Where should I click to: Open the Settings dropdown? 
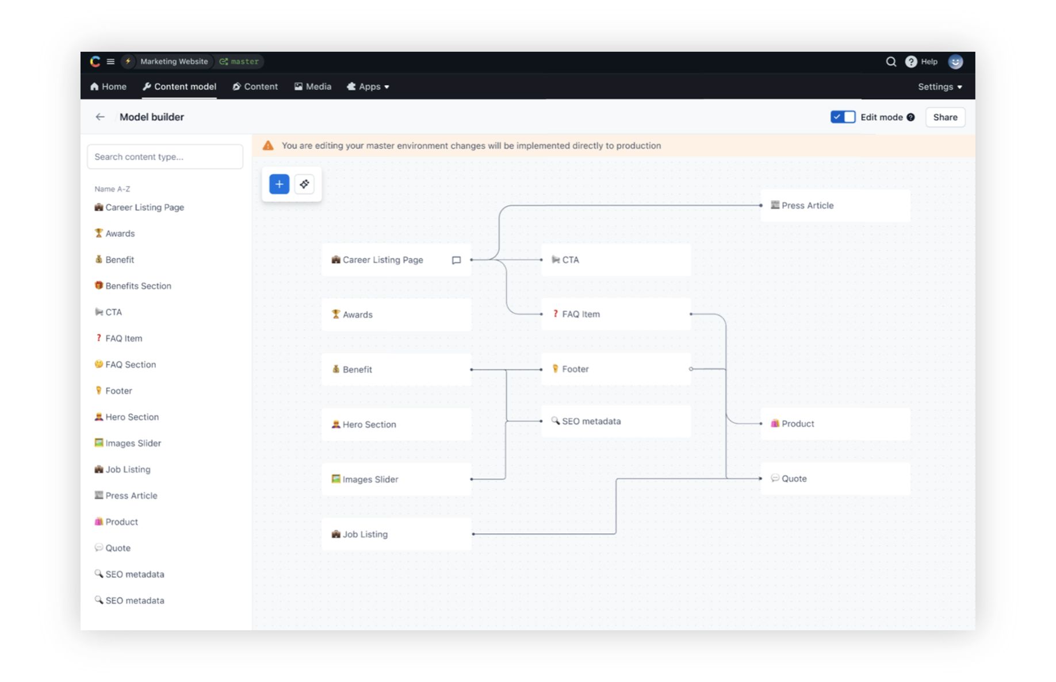click(x=940, y=87)
